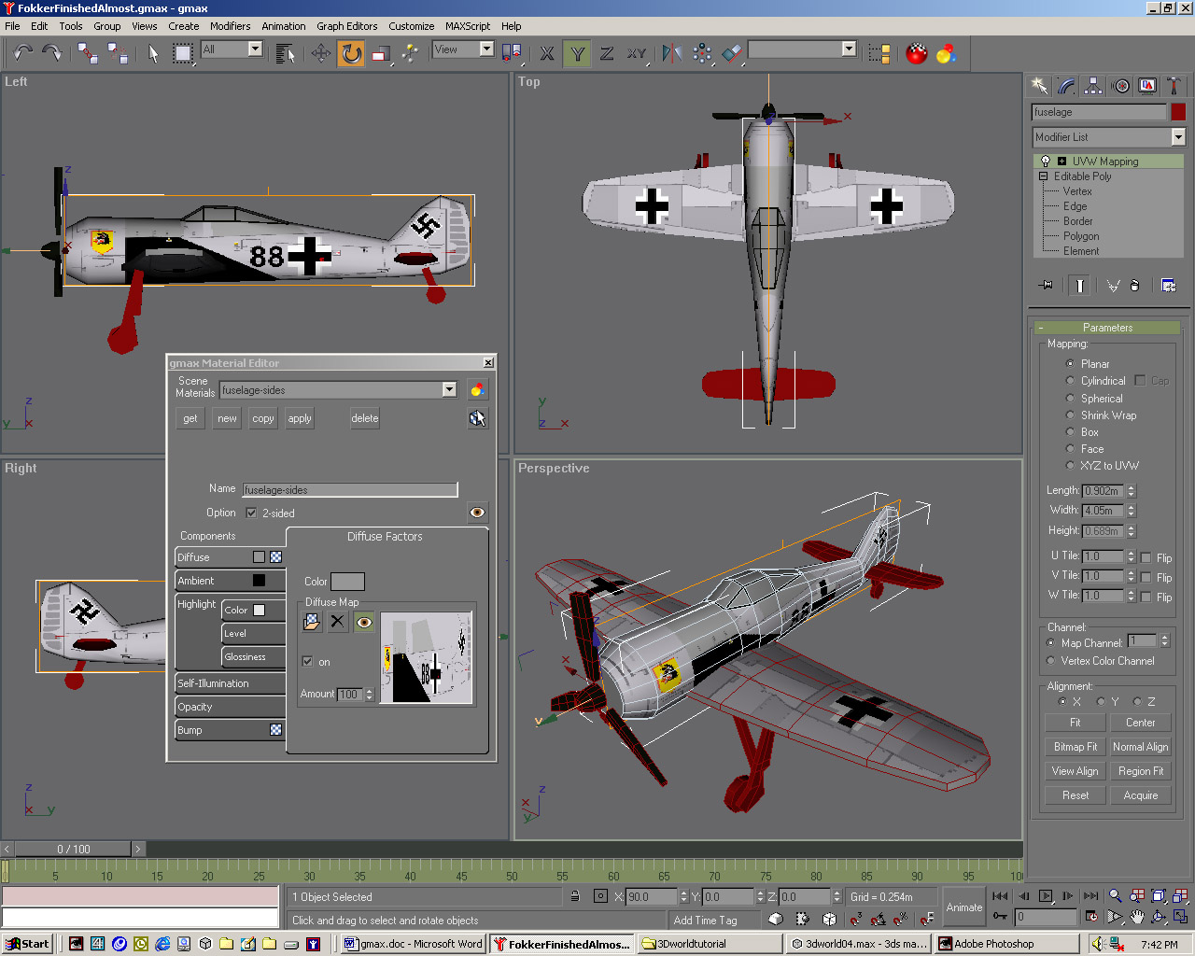
Task: Click the Select and Move tool
Action: pyautogui.click(x=321, y=54)
